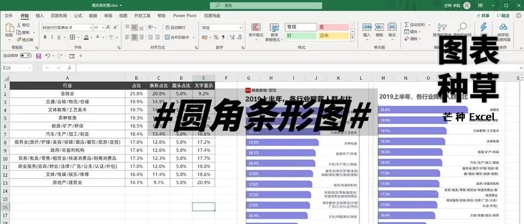The width and height of the screenshot is (524, 224).
Task: Click the top-align icon
Action: click(127, 27)
